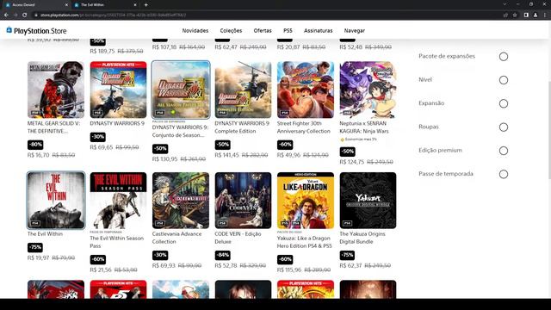The width and height of the screenshot is (551, 310).
Task: Select the Nível filter option
Action: [x=503, y=80]
